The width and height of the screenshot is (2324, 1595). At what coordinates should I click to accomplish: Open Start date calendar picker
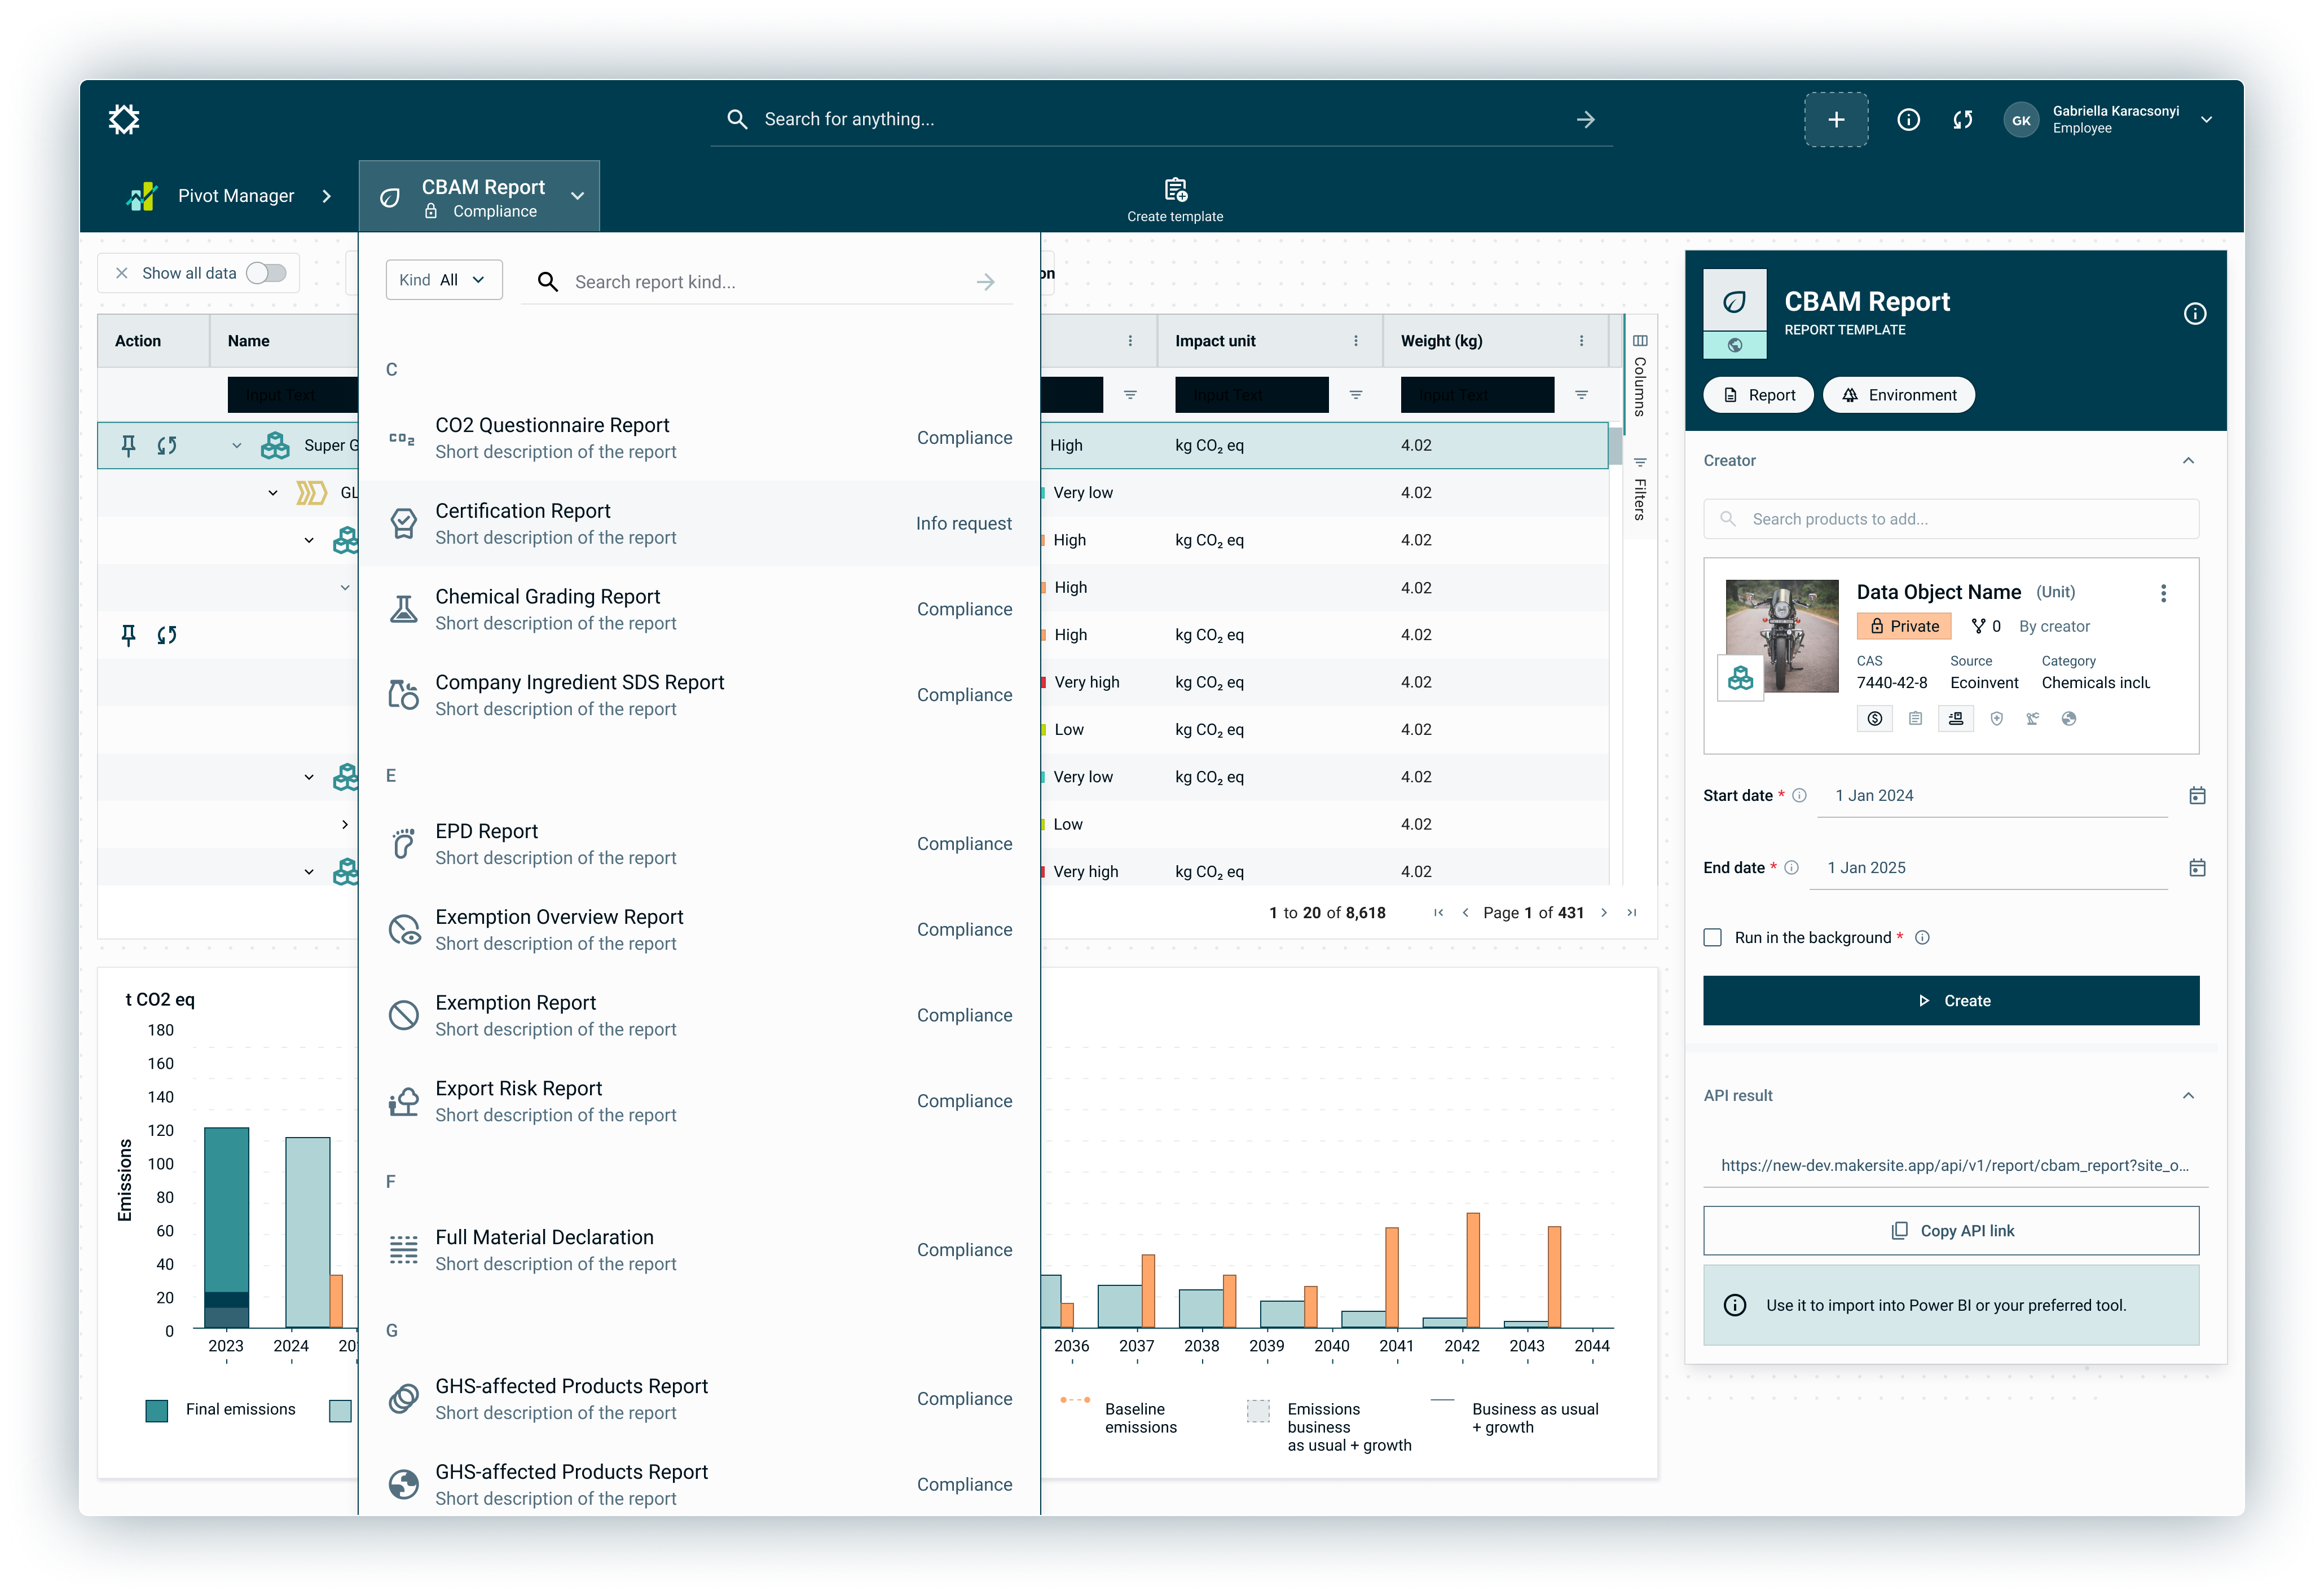click(x=2196, y=796)
